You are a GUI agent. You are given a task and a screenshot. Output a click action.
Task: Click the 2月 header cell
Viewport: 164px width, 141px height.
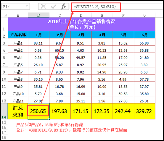[60, 35]
